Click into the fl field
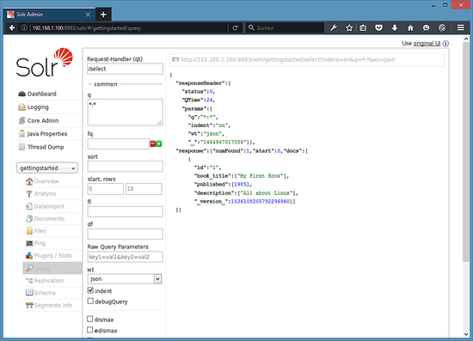Viewport: 473px width, 341px height. (x=125, y=211)
